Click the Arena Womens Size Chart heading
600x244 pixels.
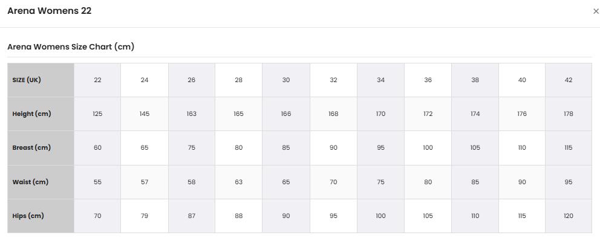click(x=71, y=47)
